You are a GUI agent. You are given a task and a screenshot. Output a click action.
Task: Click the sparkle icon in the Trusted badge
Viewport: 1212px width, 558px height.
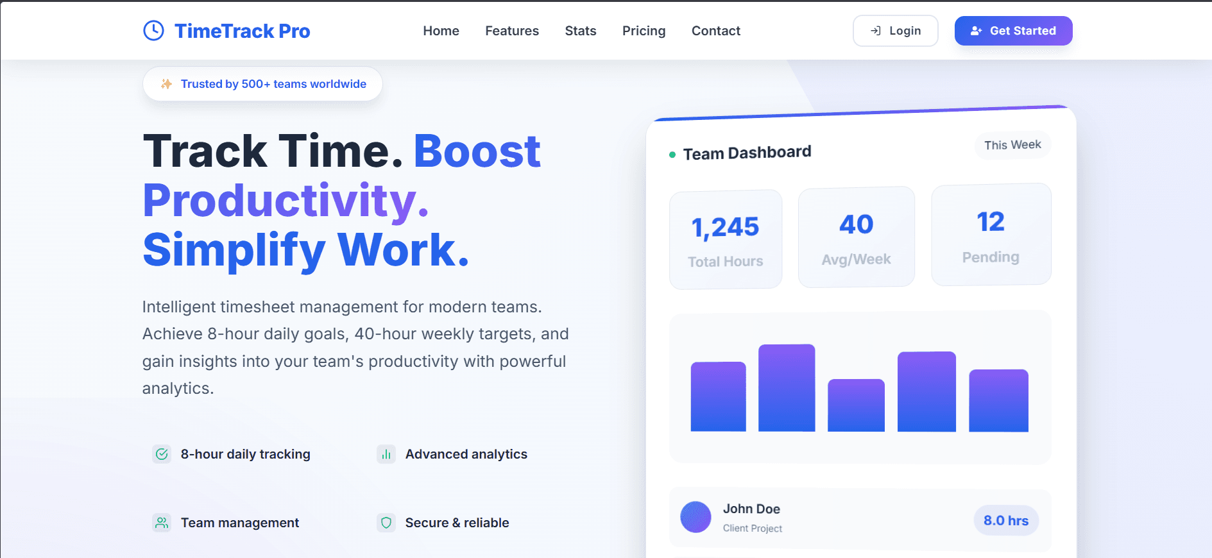[x=166, y=84]
